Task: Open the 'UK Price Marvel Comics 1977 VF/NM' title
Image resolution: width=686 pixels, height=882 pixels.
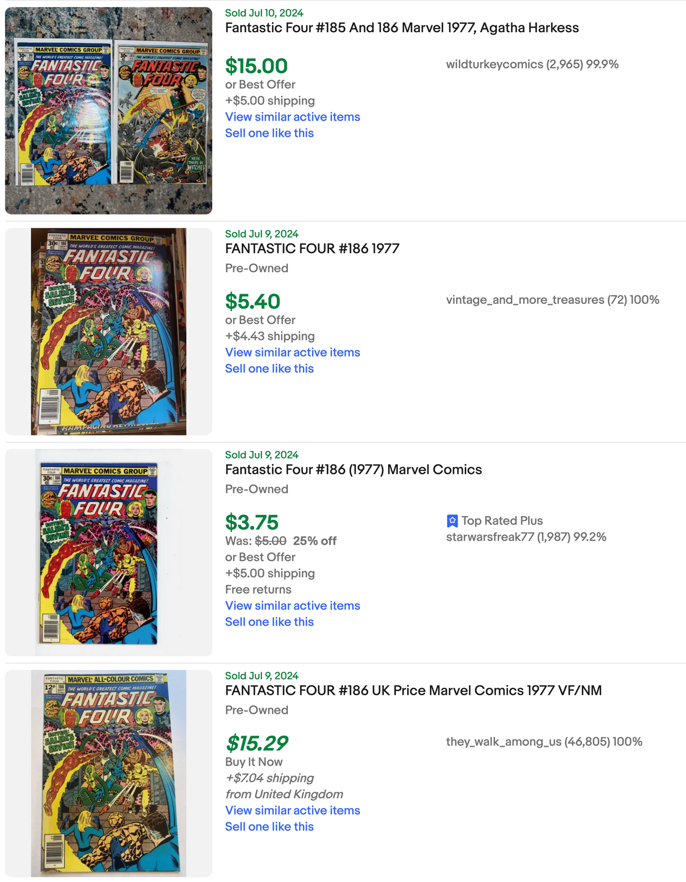Action: (413, 691)
